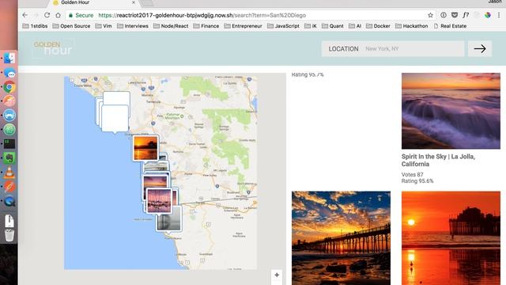Select the 'Votes 87' text
This screenshot has width=506, height=285.
pyautogui.click(x=413, y=174)
